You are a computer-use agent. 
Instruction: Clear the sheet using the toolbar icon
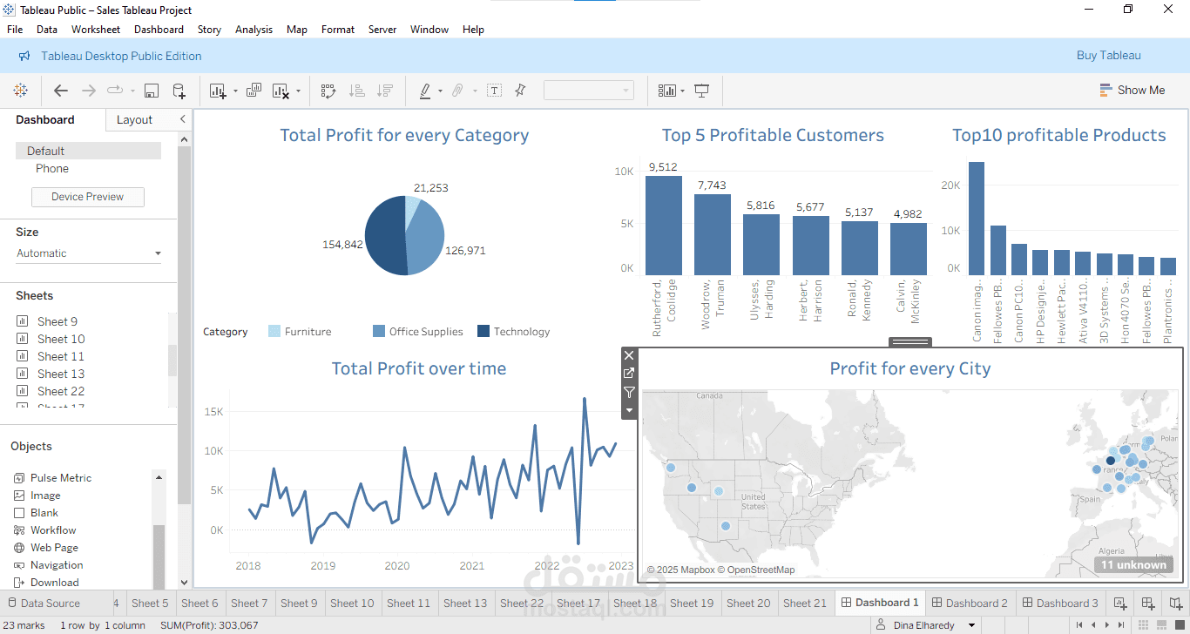pos(281,91)
